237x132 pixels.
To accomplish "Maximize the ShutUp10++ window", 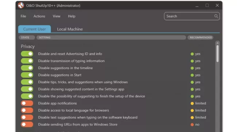I will click(207, 5).
